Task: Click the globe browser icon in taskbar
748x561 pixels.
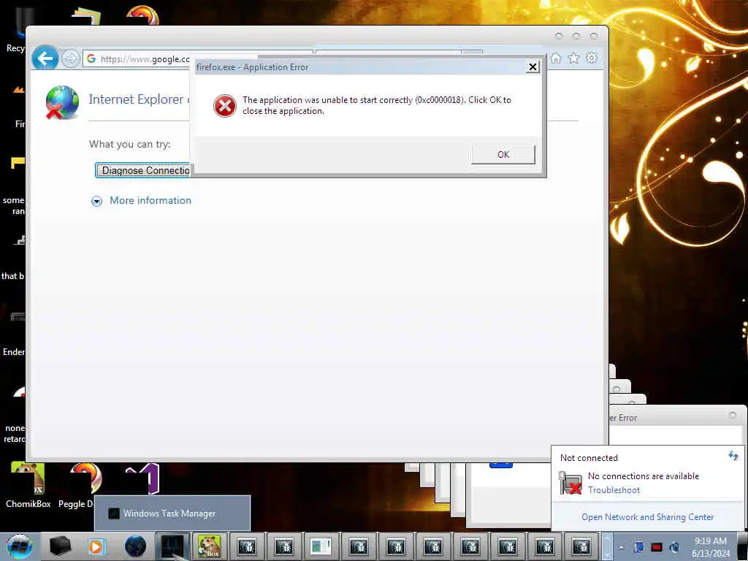Action: 135,546
